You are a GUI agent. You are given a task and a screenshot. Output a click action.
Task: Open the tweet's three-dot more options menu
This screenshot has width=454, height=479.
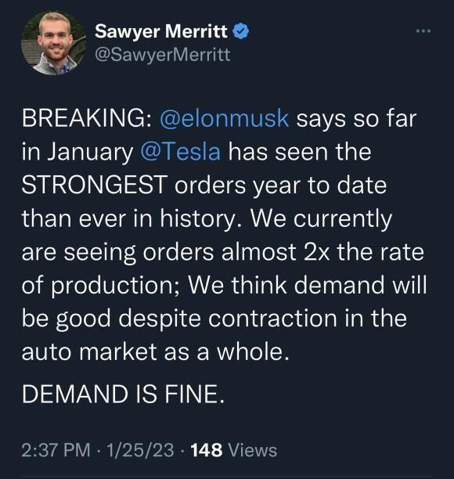[423, 31]
